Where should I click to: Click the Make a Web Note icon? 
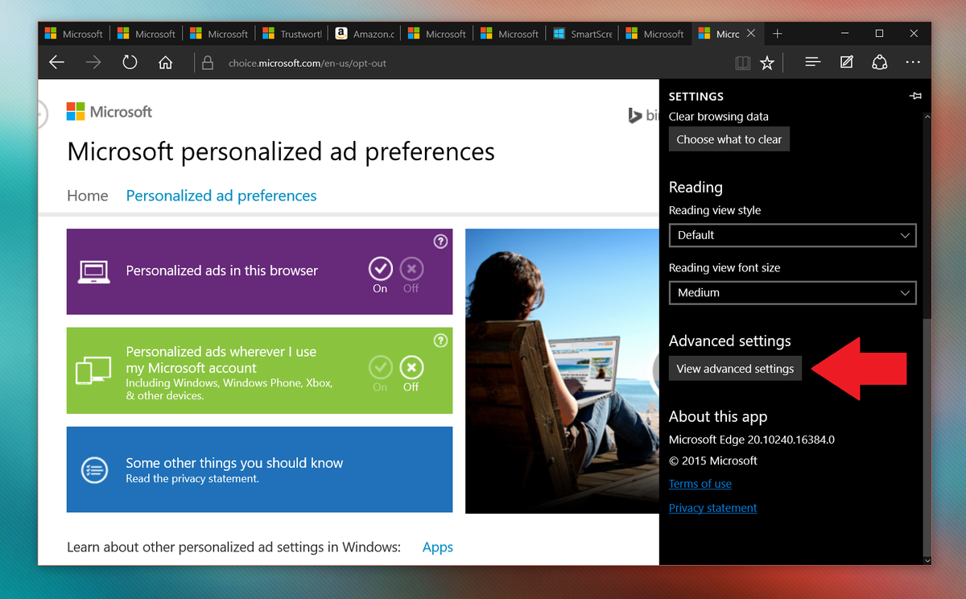click(x=846, y=62)
